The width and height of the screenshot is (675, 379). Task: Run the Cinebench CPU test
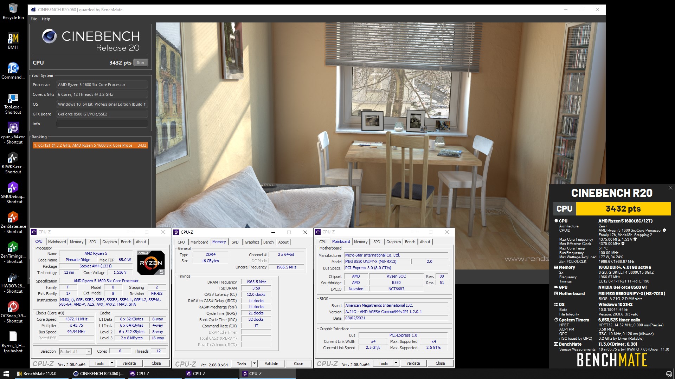(140, 63)
